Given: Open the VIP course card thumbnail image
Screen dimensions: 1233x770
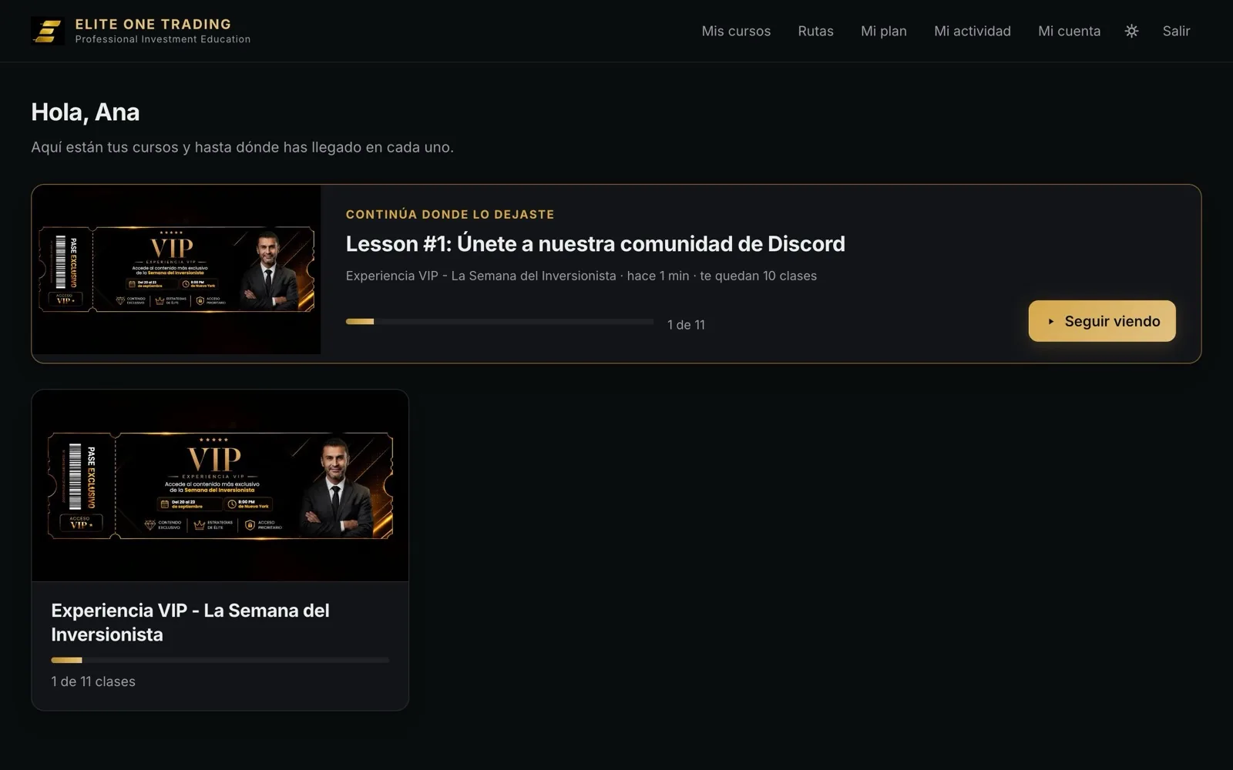Looking at the screenshot, I should point(220,485).
